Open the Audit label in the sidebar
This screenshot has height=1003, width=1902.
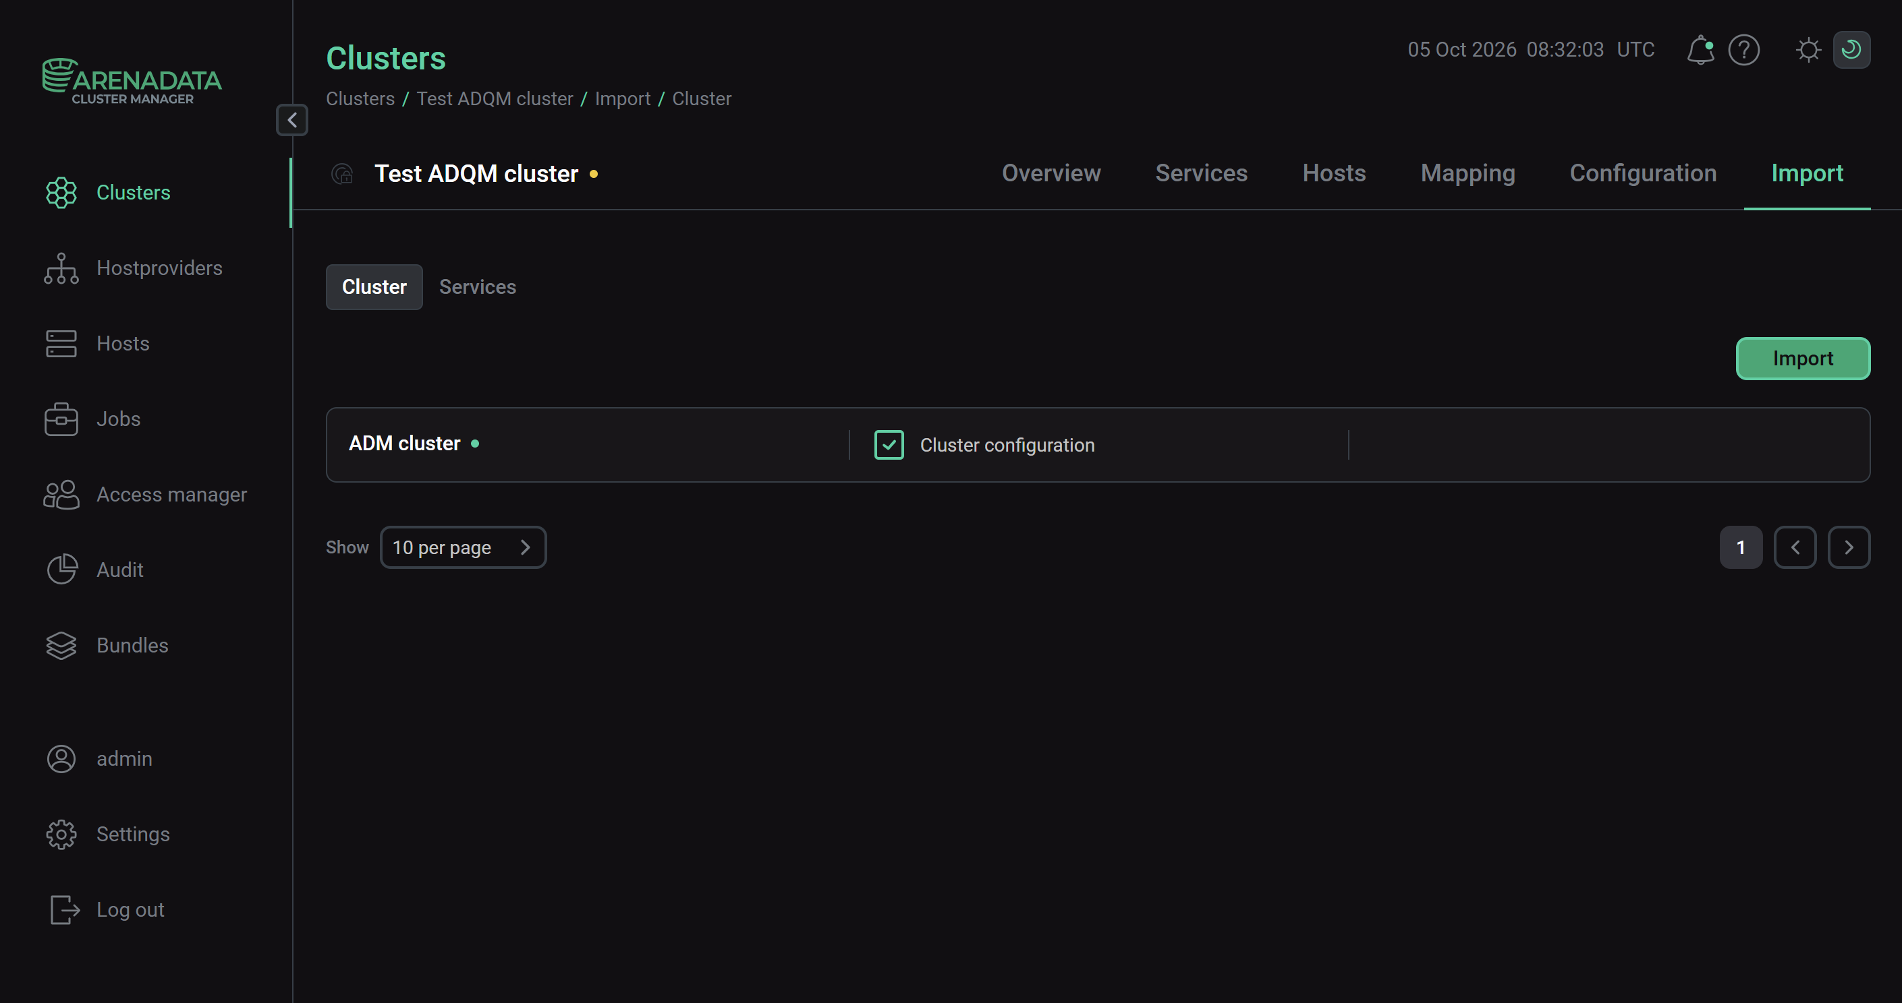tap(119, 570)
